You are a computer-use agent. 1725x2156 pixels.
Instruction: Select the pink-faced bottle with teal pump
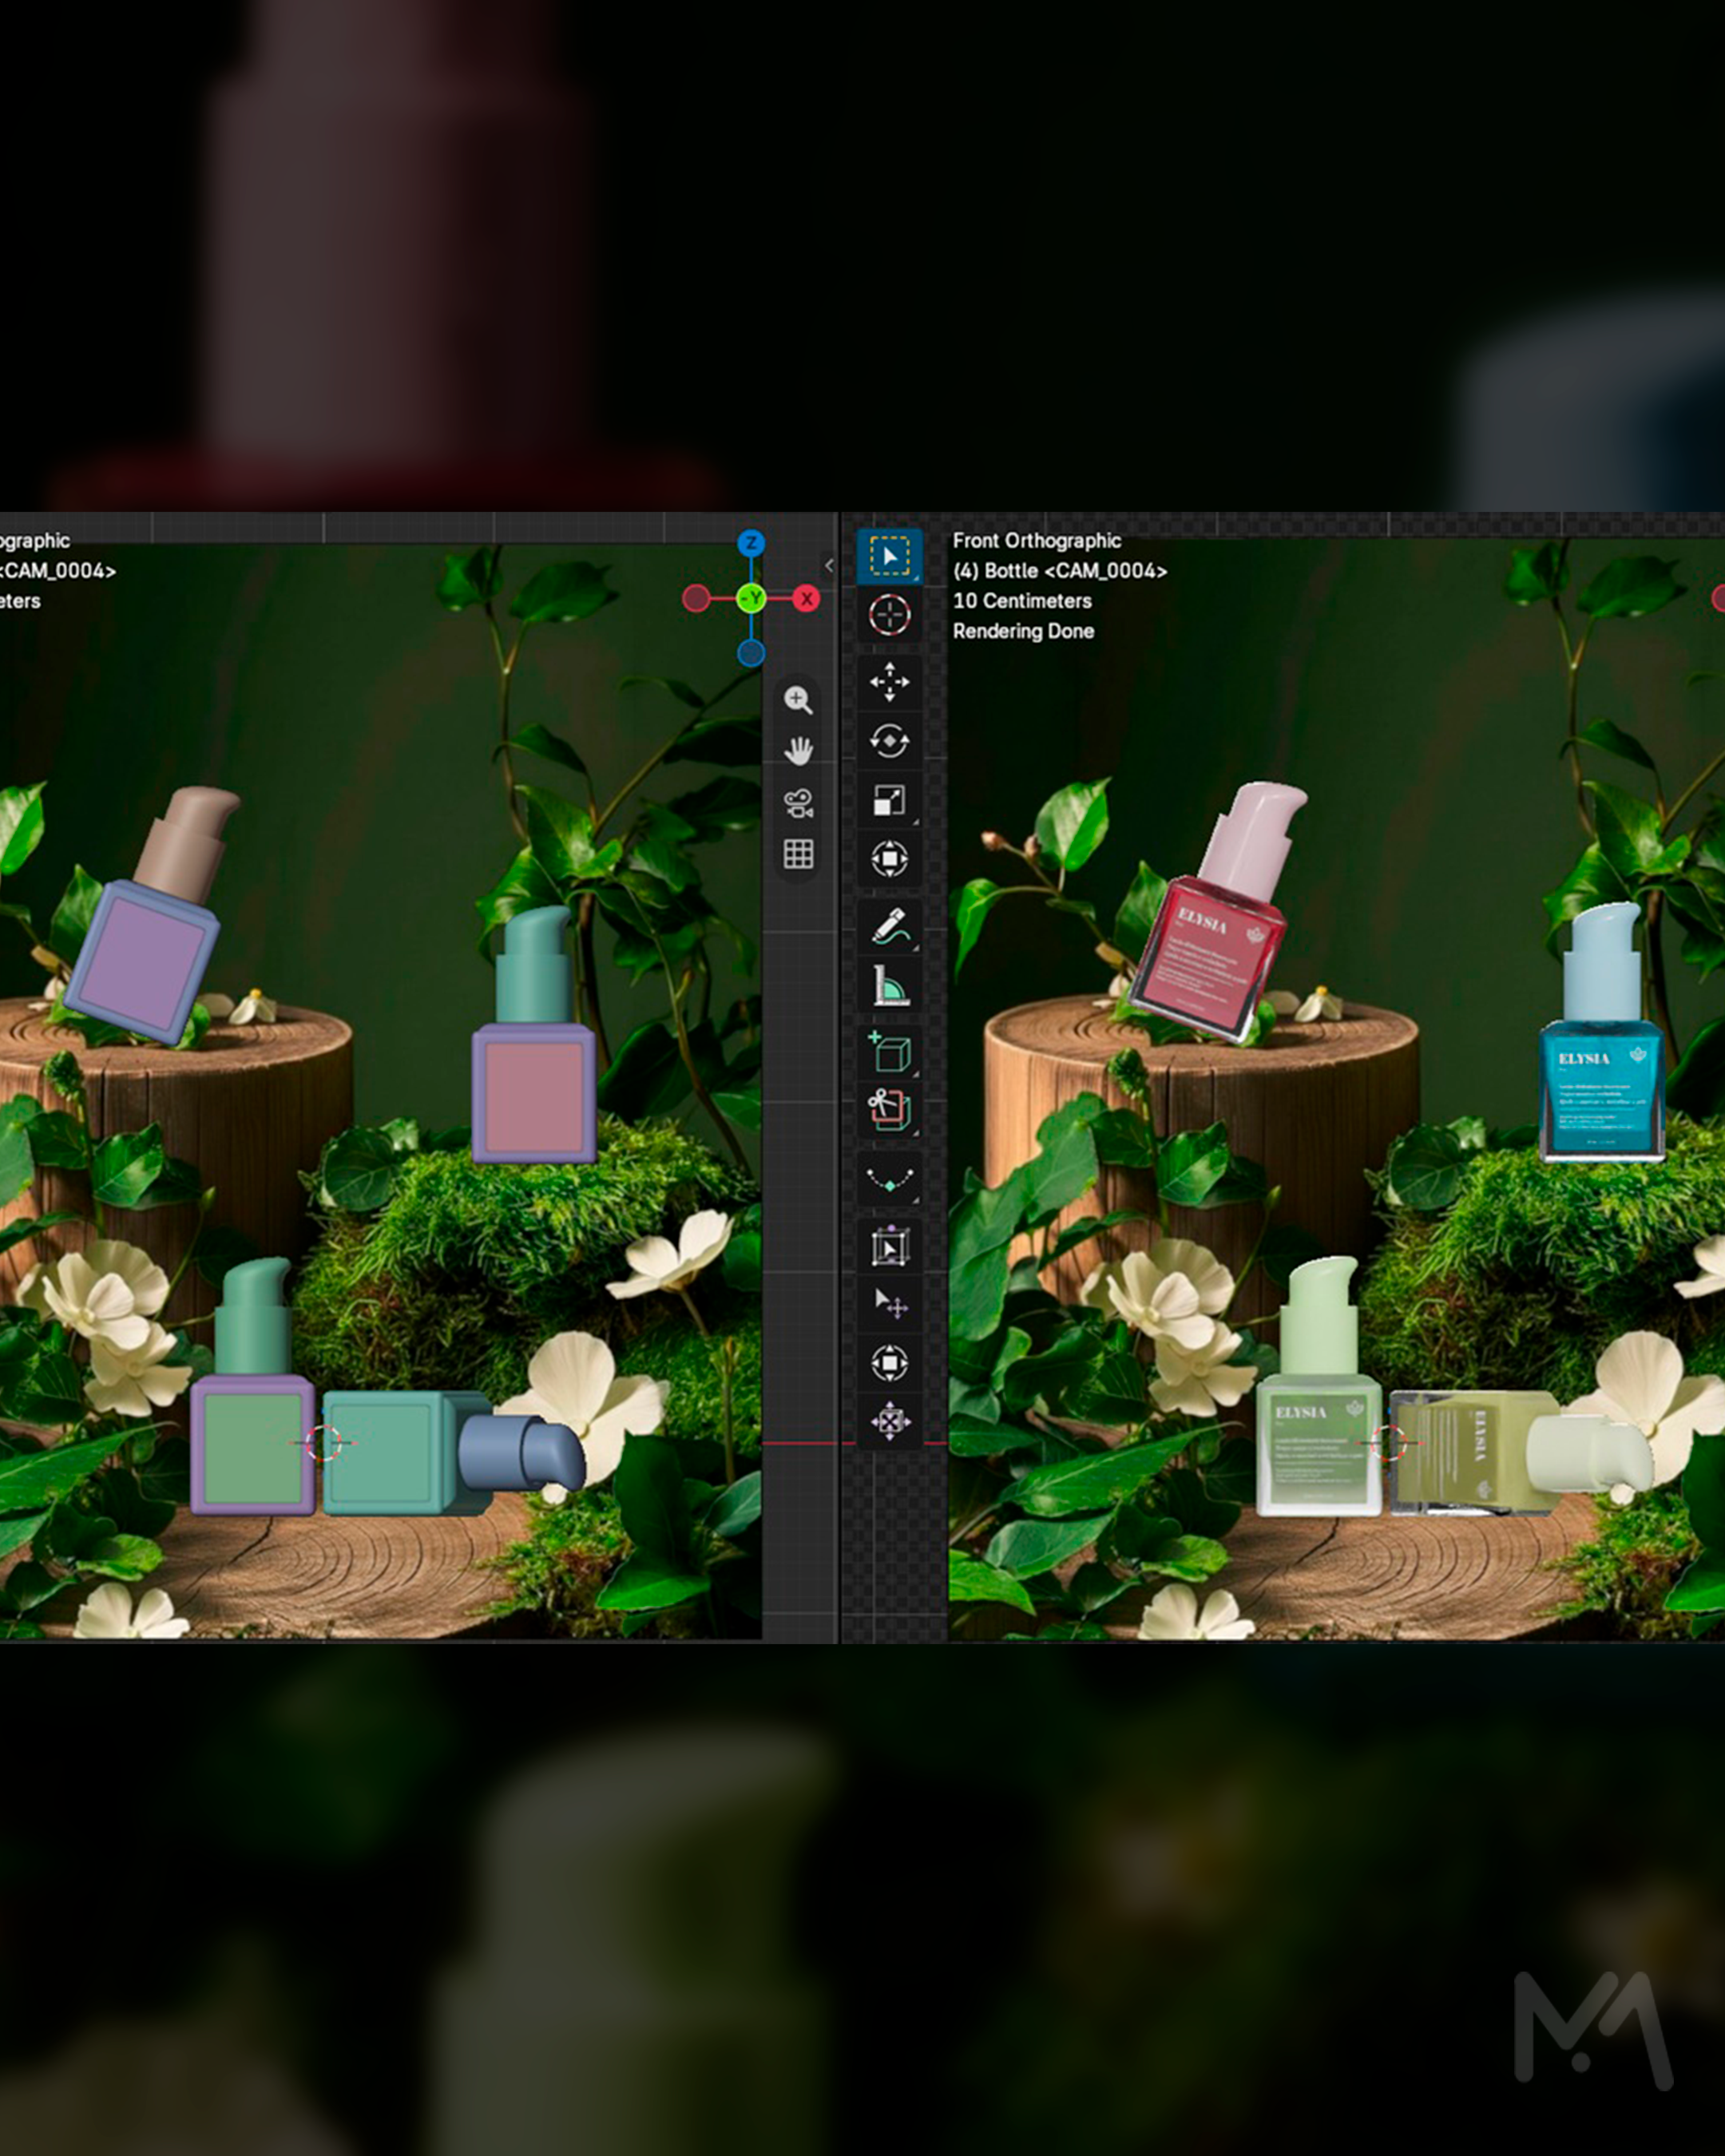tap(534, 1035)
